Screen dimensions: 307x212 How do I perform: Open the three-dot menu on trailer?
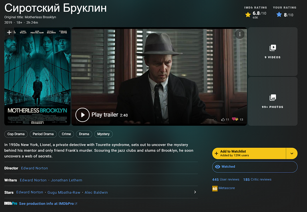tap(240, 35)
